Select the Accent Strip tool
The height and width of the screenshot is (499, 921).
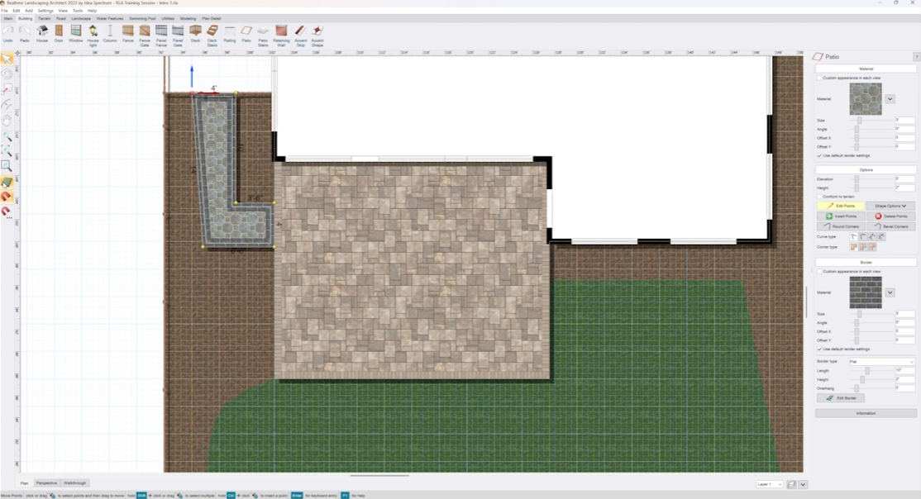(x=301, y=36)
